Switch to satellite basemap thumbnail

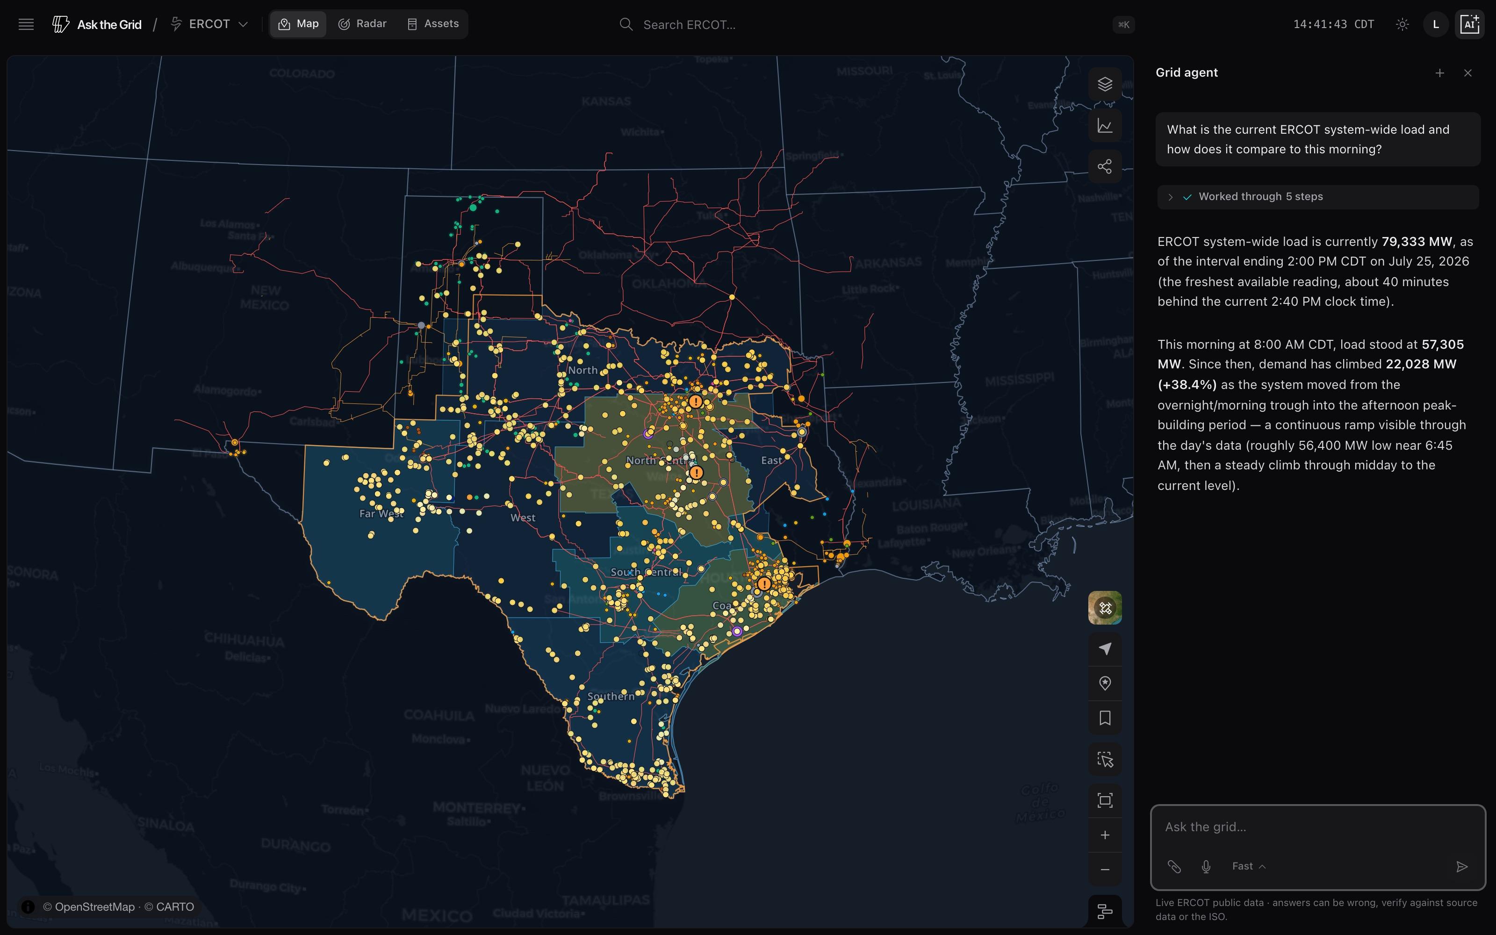[1105, 608]
